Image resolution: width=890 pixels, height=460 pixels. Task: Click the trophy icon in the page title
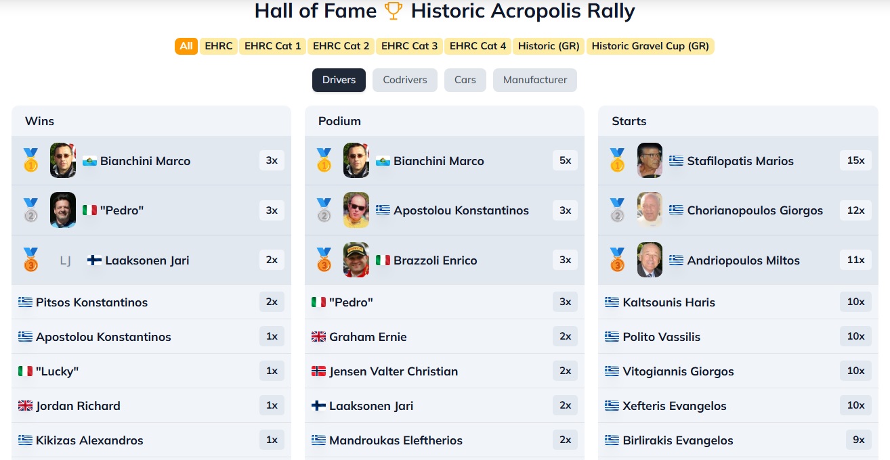point(394,11)
